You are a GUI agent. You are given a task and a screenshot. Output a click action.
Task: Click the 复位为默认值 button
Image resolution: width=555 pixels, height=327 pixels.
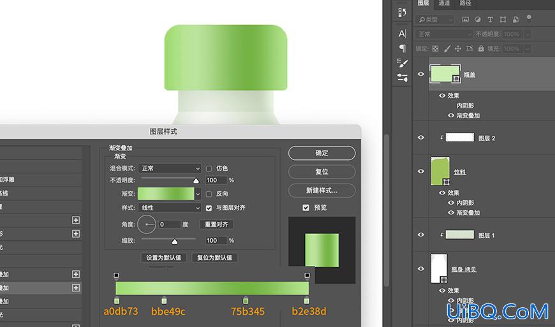214,258
